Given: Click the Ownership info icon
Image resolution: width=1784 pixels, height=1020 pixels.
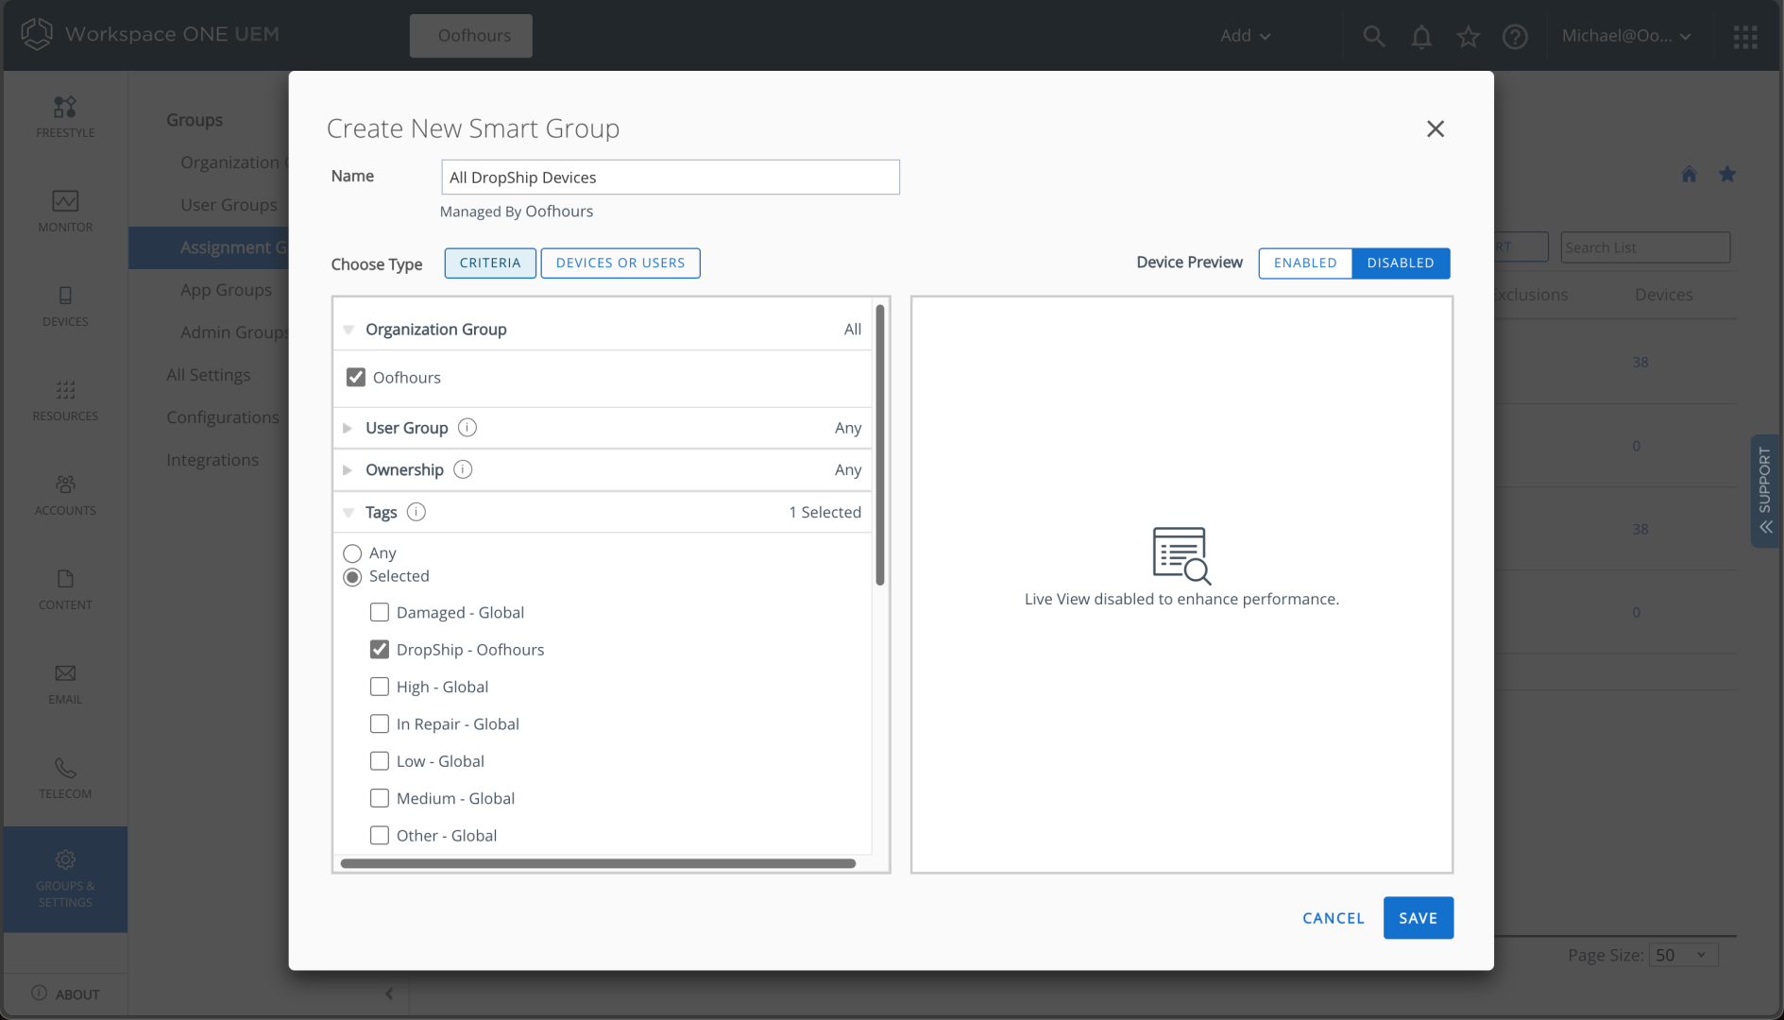Looking at the screenshot, I should pyautogui.click(x=463, y=469).
